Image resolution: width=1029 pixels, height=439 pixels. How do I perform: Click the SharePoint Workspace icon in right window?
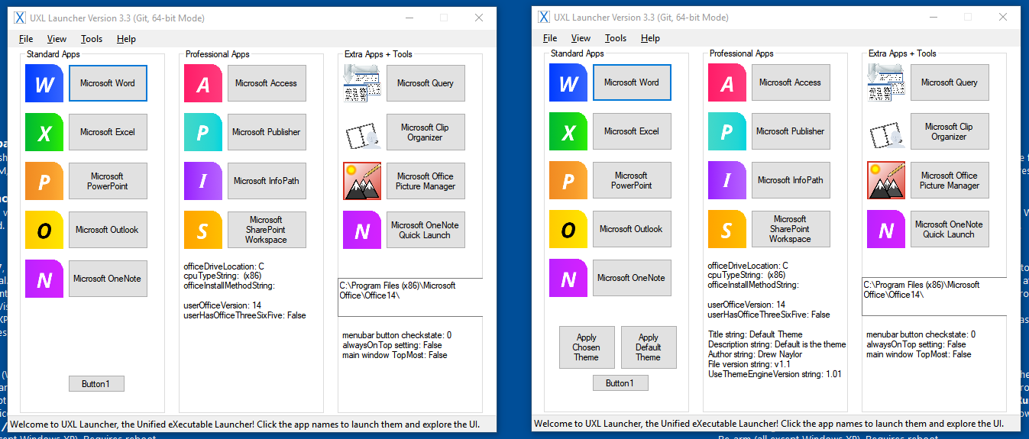(727, 229)
